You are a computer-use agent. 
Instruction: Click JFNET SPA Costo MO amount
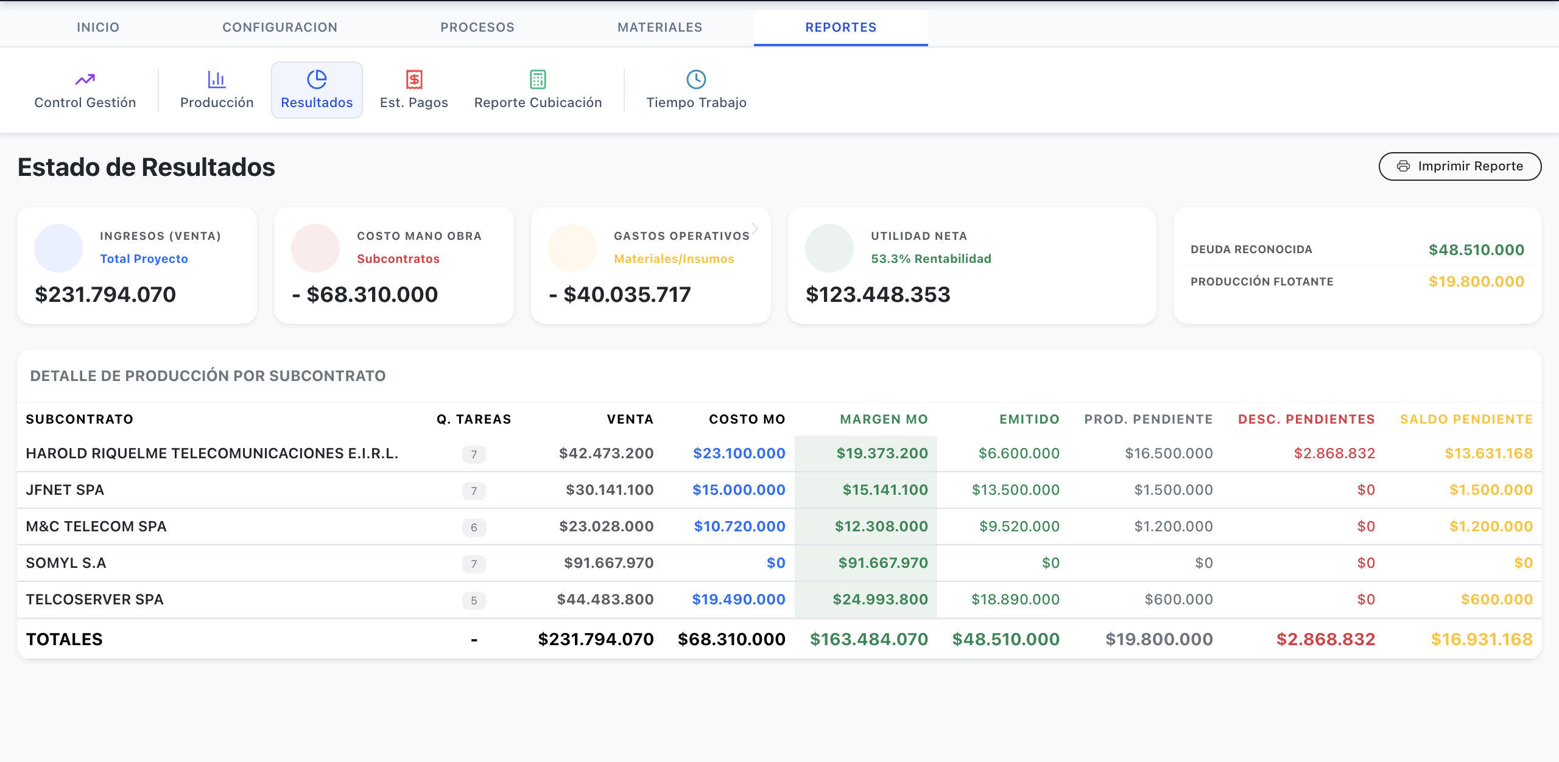(738, 490)
